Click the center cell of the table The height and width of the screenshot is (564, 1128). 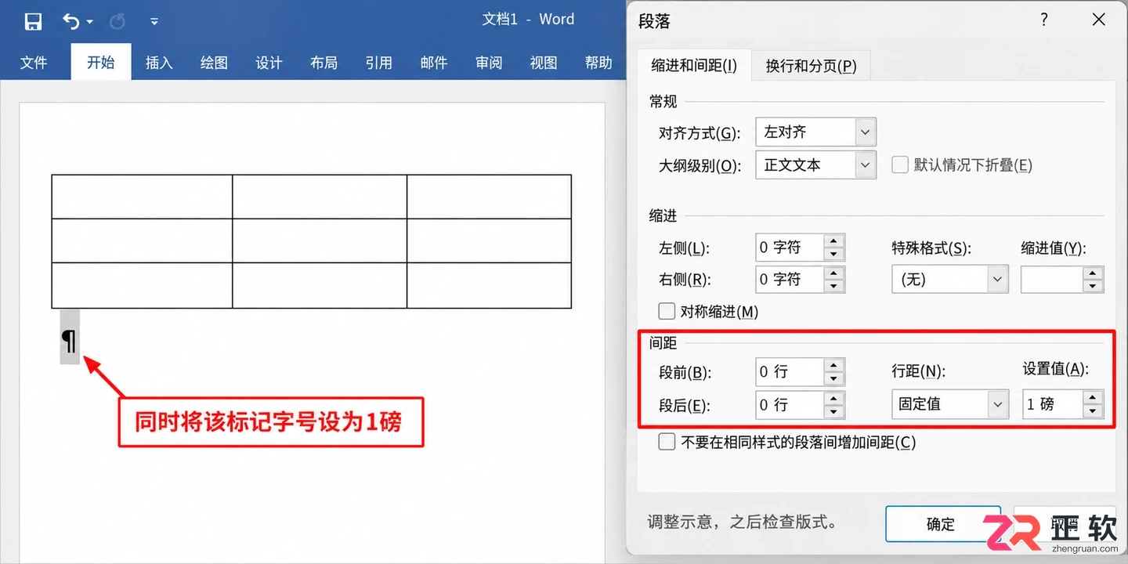320,240
